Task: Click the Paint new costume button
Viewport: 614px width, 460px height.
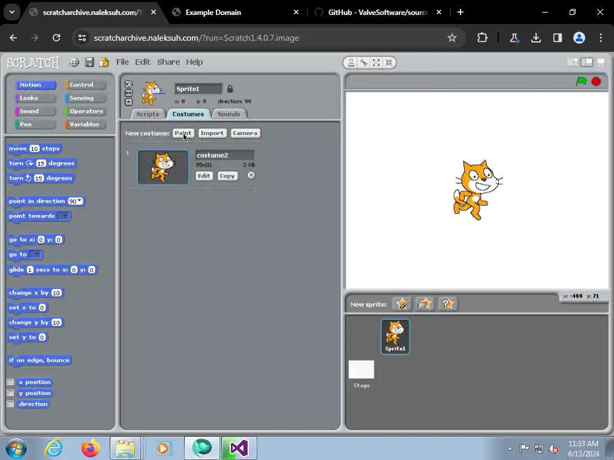Action: click(183, 133)
